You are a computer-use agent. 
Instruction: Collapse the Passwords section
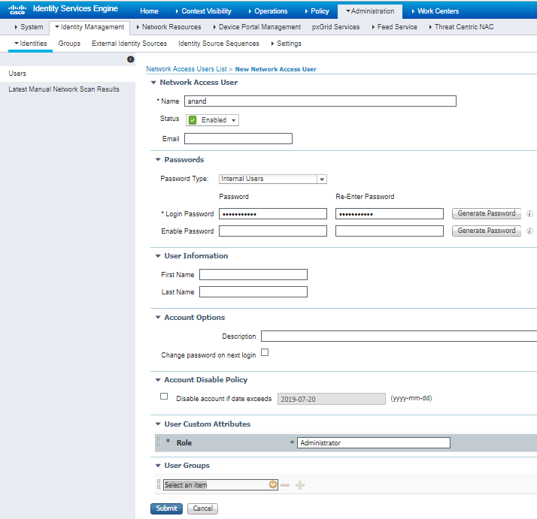[x=158, y=160]
